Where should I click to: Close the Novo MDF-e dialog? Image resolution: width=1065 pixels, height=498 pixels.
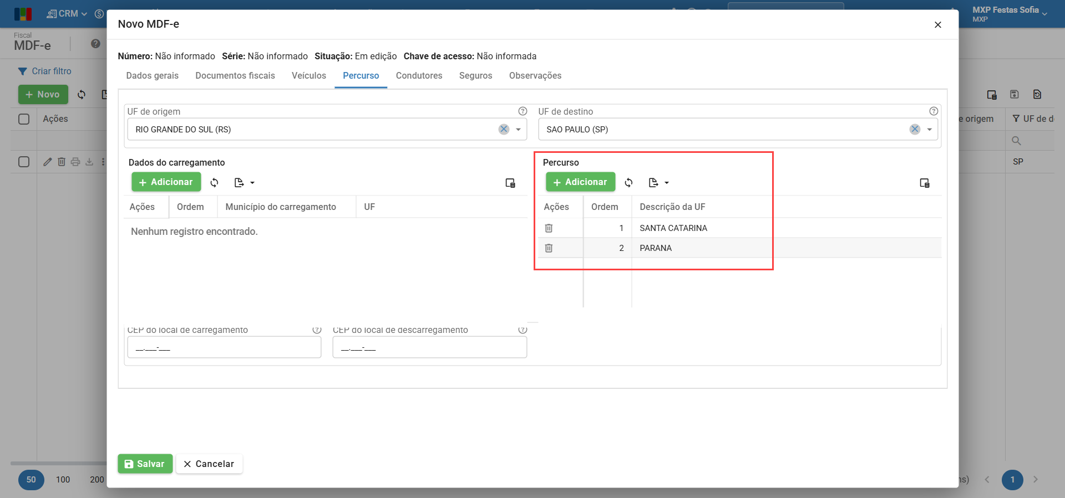938,24
